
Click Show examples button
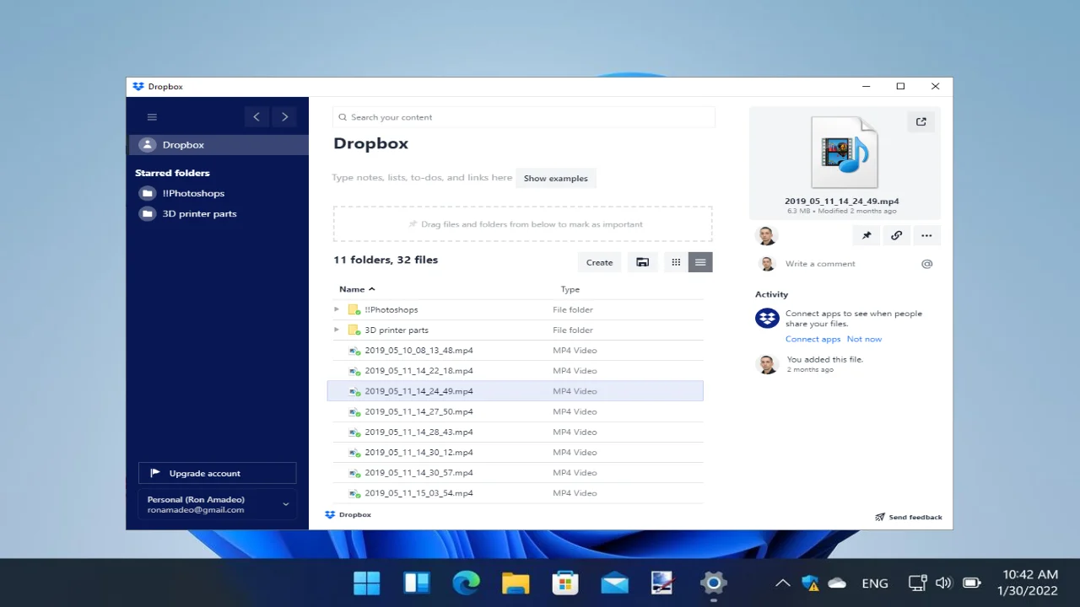point(555,178)
